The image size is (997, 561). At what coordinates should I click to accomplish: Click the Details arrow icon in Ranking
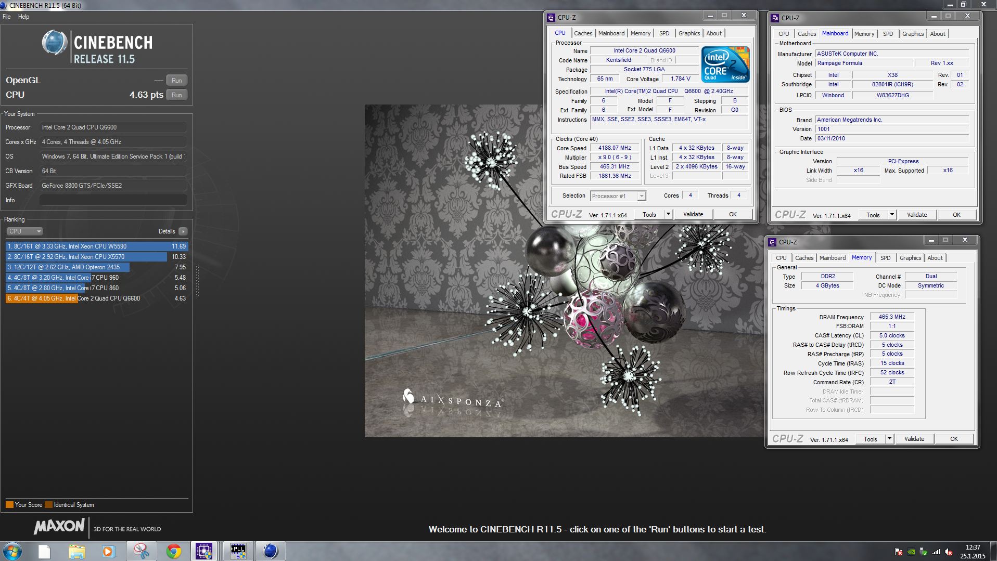click(183, 231)
